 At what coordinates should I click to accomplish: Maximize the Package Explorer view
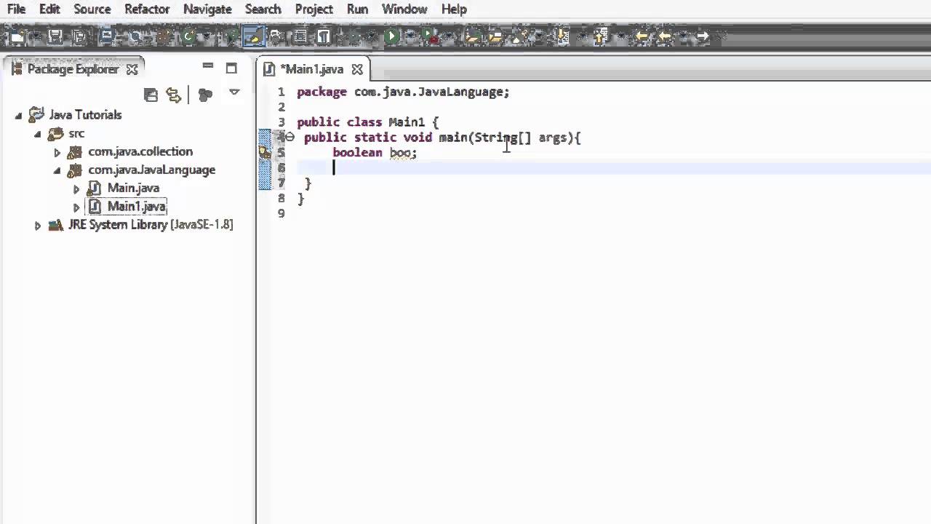coord(231,68)
